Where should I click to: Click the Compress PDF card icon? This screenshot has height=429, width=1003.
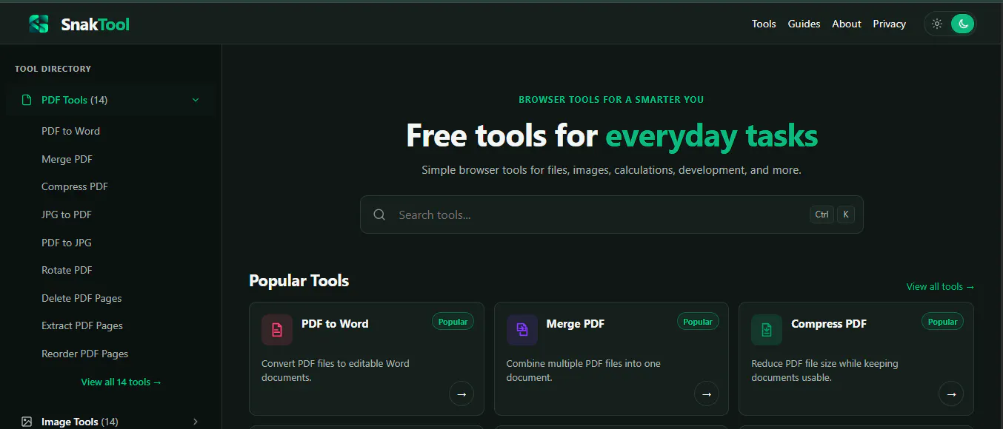point(767,330)
